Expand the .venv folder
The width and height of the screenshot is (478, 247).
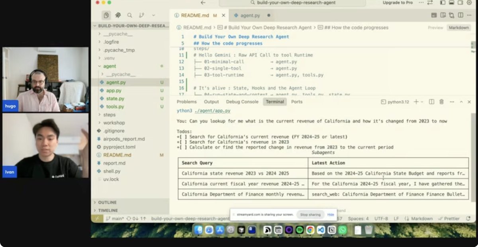110,58
